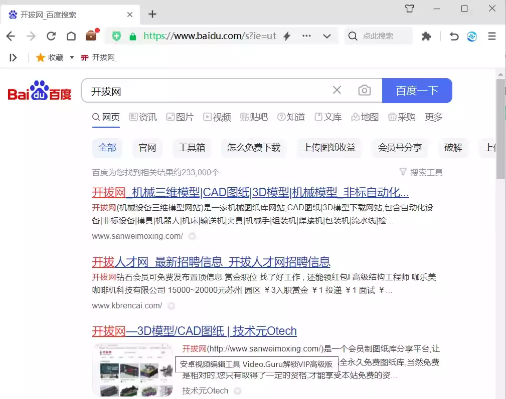This screenshot has width=506, height=399.
Task: Switch to the 图片 tab
Action: [x=180, y=117]
